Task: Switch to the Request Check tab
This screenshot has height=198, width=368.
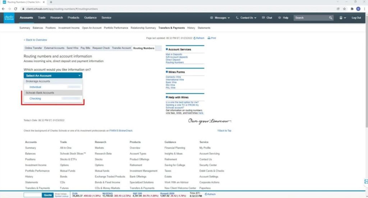Action: 101,48
